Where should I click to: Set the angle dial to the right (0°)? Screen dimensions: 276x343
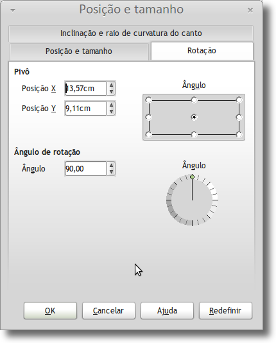(215, 200)
